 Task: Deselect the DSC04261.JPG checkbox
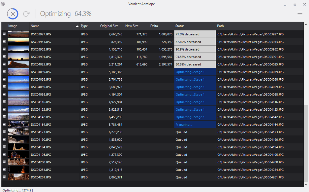[x=4, y=177]
